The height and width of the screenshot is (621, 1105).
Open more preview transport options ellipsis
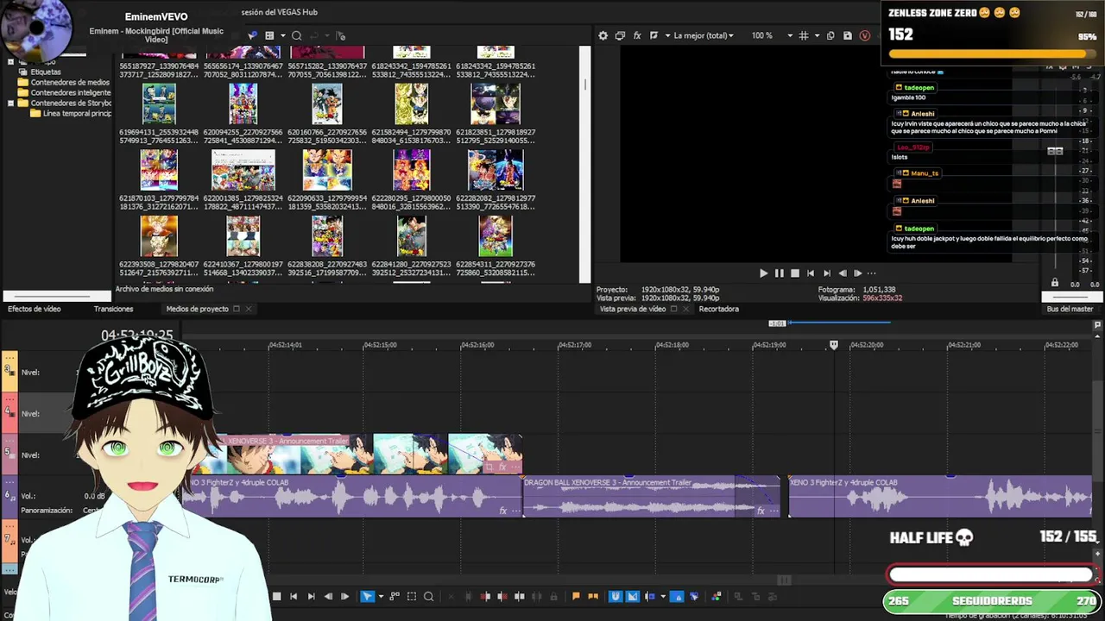click(x=872, y=273)
